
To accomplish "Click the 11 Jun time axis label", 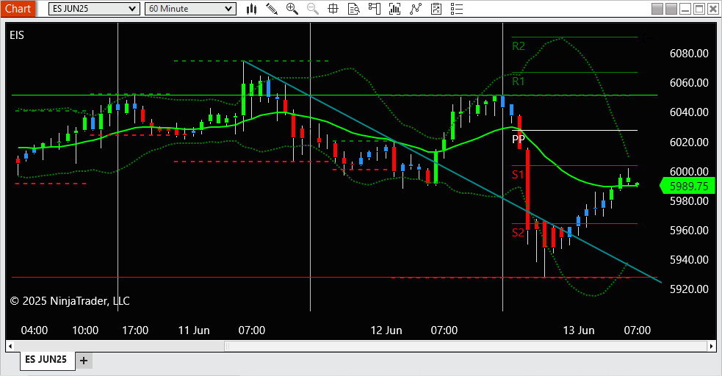I will (194, 330).
